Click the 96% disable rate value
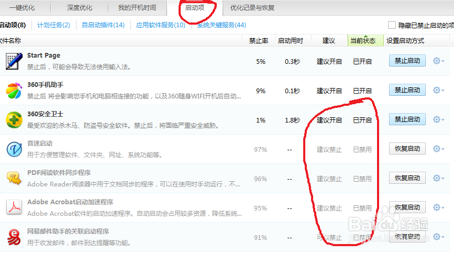 (260, 179)
